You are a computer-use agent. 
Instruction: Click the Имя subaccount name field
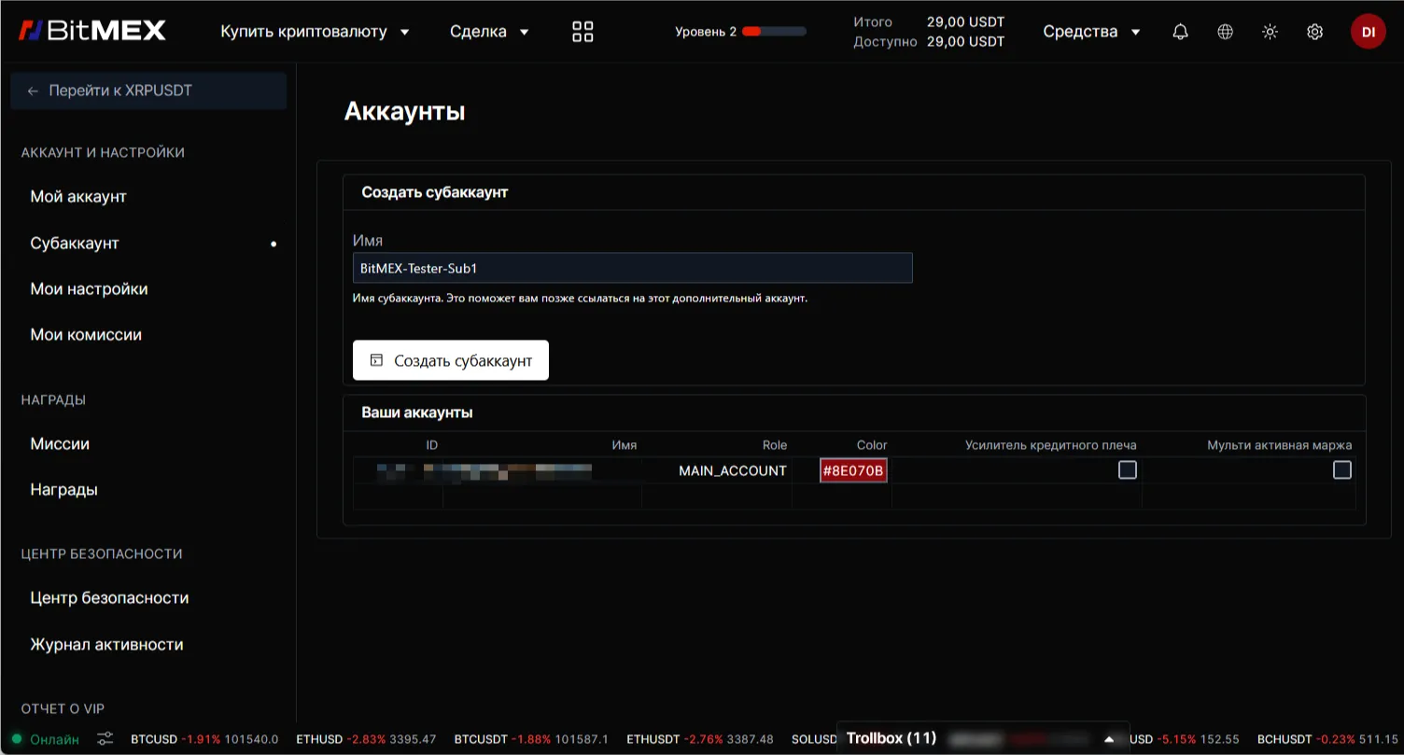point(632,268)
